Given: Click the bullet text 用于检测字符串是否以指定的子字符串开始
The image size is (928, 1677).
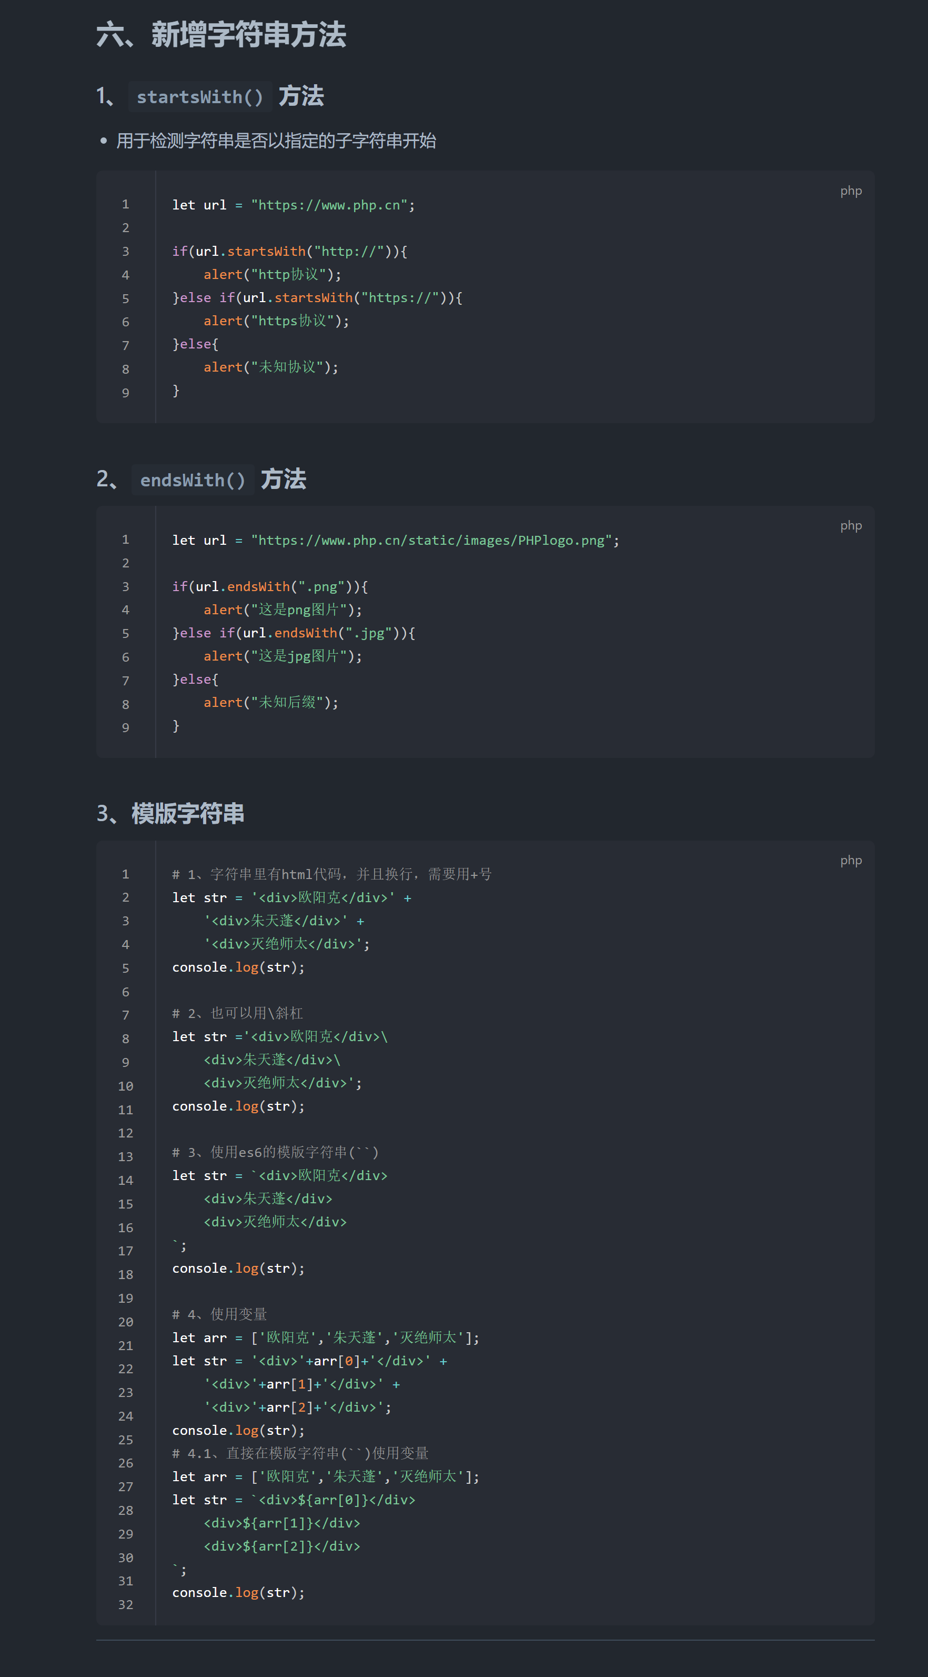Looking at the screenshot, I should pyautogui.click(x=276, y=141).
